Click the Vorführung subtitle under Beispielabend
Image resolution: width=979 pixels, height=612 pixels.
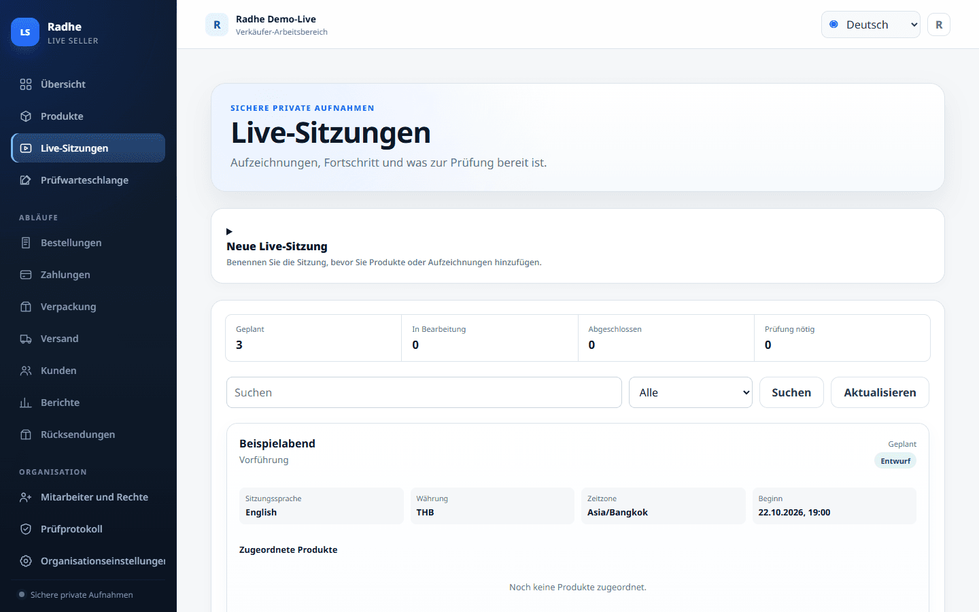(x=264, y=460)
